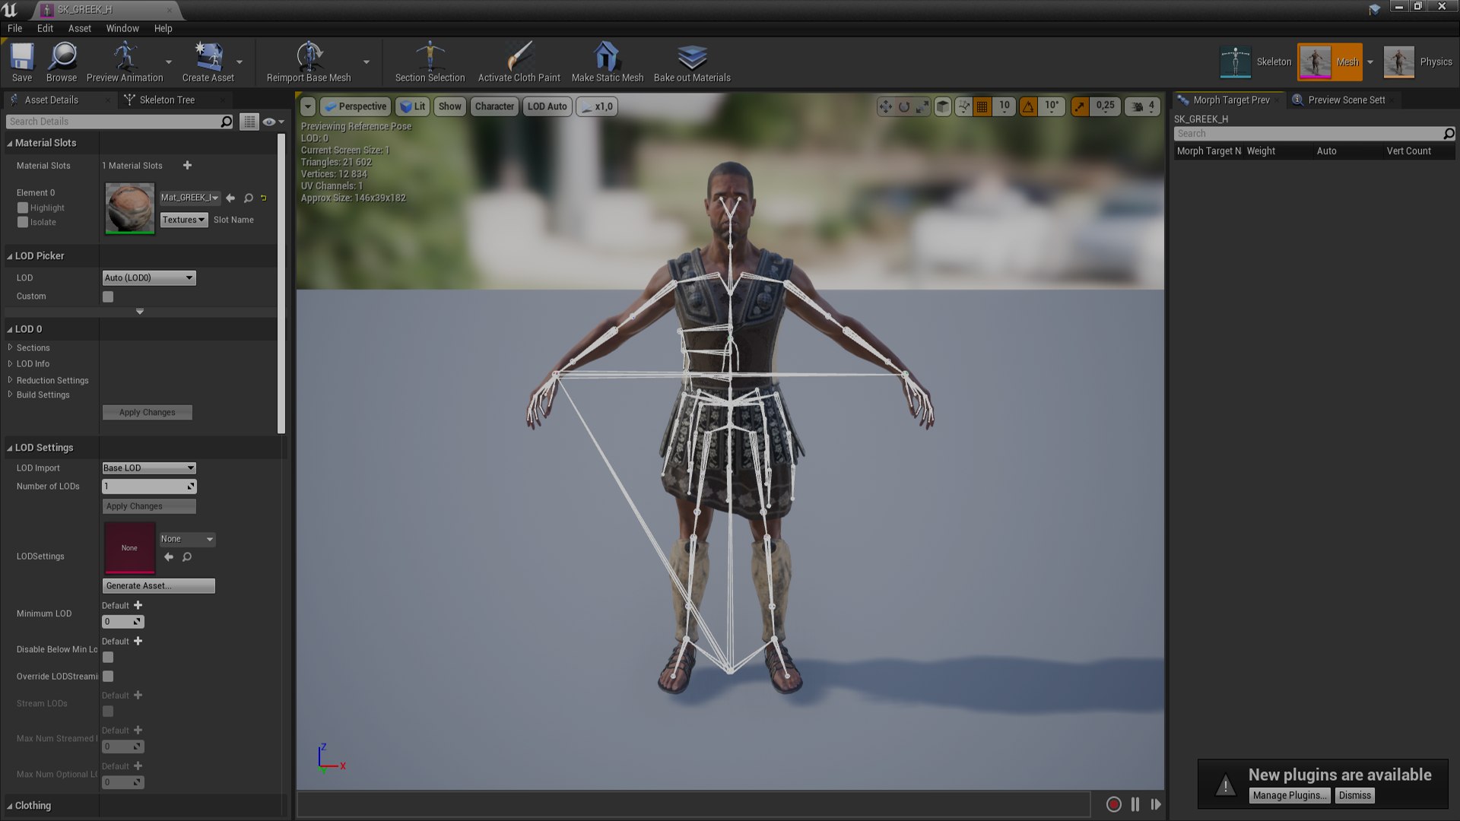This screenshot has height=821, width=1460.
Task: Toggle Disable Below Min LOD checkbox
Action: (x=108, y=657)
